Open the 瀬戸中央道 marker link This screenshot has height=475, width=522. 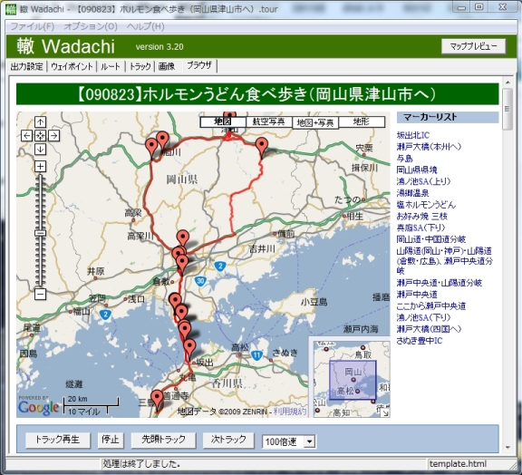(417, 295)
